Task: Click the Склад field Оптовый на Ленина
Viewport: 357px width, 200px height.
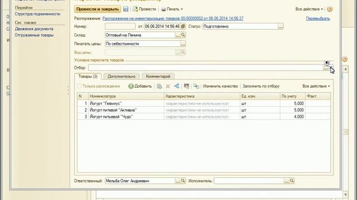Action: [x=140, y=35]
